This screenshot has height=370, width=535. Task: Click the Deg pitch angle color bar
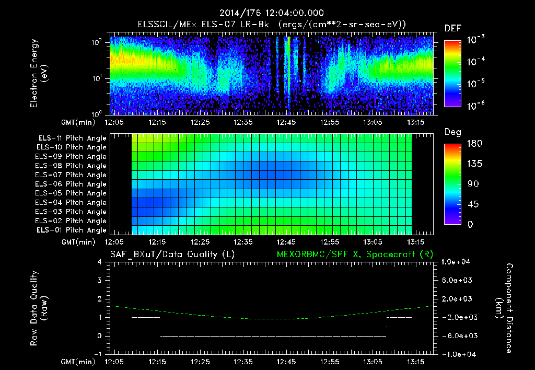click(x=452, y=184)
